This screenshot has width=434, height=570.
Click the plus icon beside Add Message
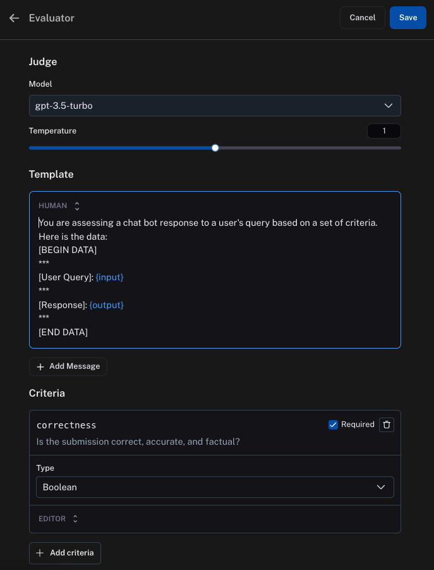coord(40,367)
